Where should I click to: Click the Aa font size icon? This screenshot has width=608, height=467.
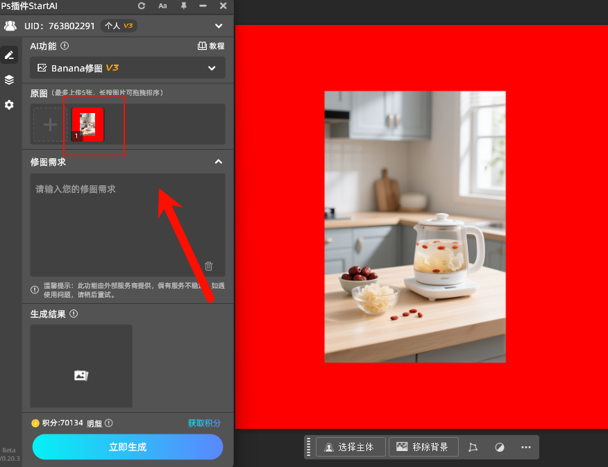tap(162, 6)
